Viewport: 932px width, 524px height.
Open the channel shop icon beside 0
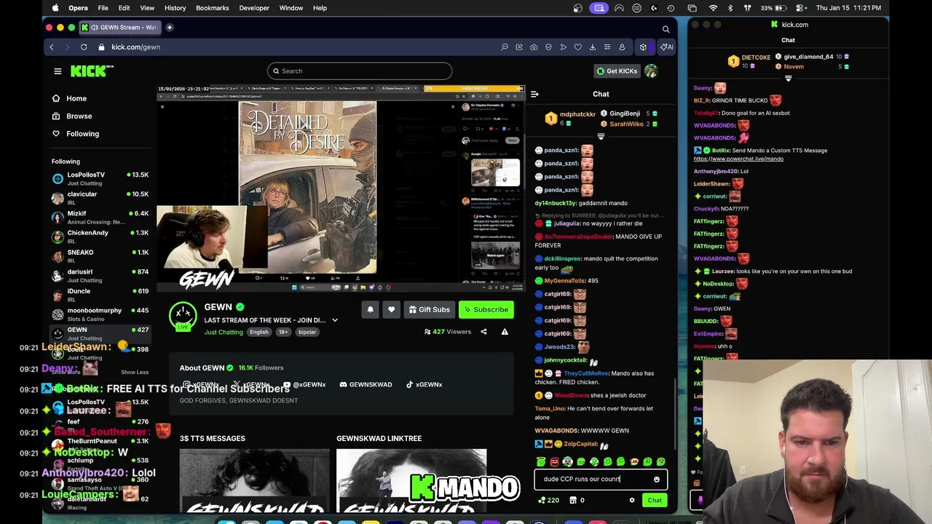click(x=572, y=501)
